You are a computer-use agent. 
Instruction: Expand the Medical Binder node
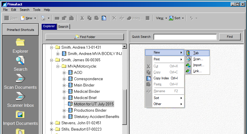click(x=64, y=92)
